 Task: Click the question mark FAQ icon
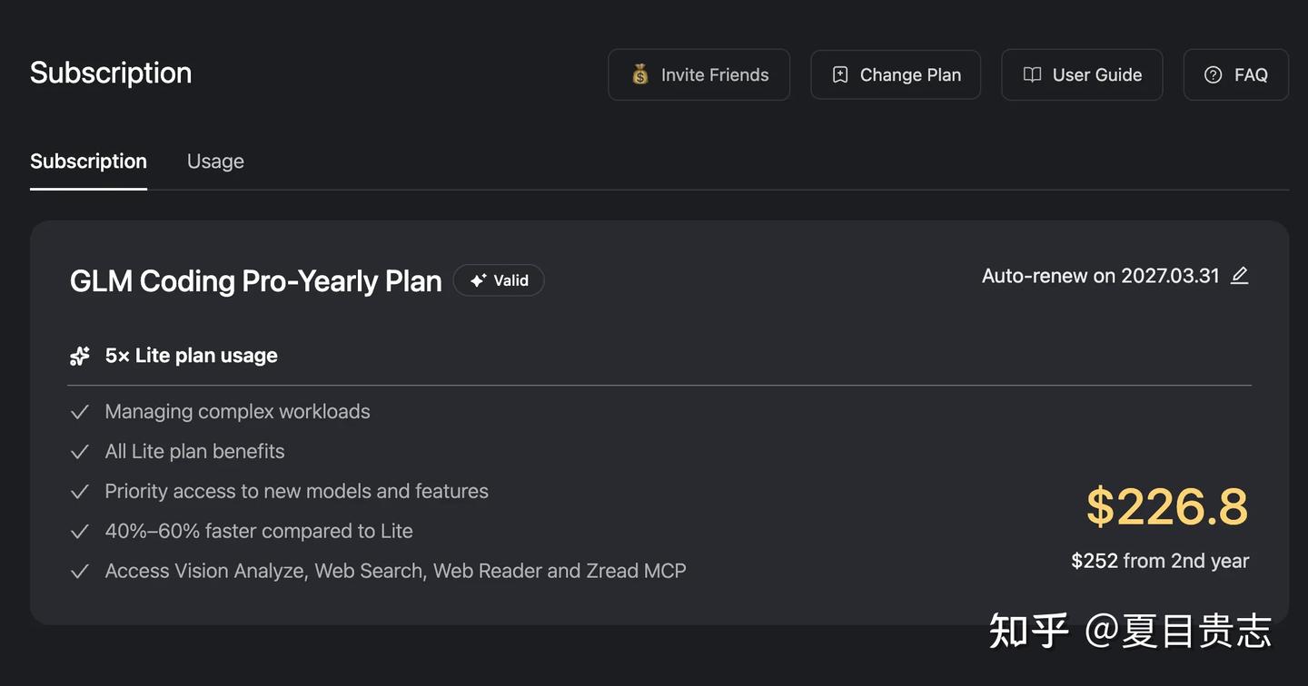pyautogui.click(x=1213, y=74)
